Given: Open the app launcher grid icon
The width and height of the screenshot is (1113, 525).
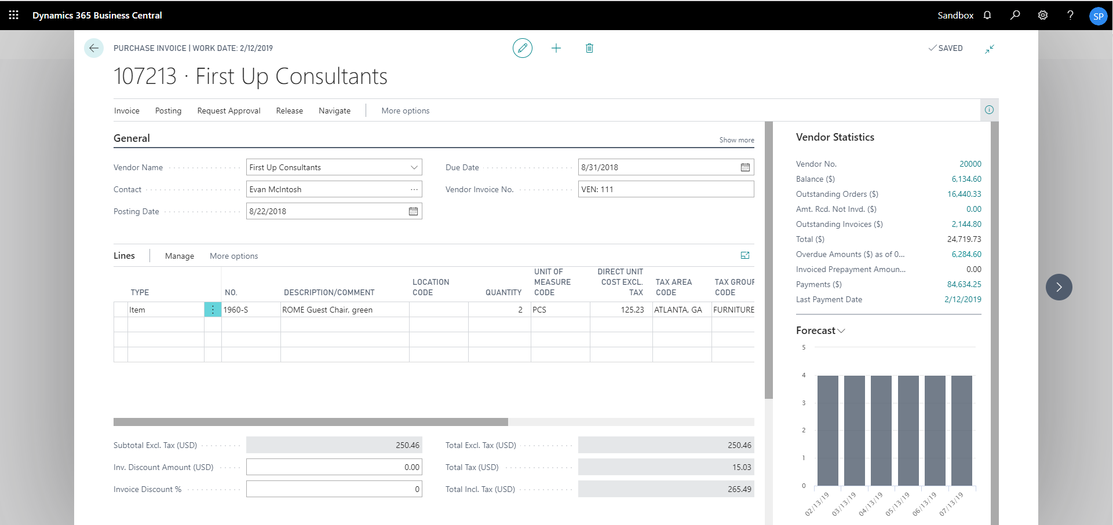Looking at the screenshot, I should click(x=13, y=15).
